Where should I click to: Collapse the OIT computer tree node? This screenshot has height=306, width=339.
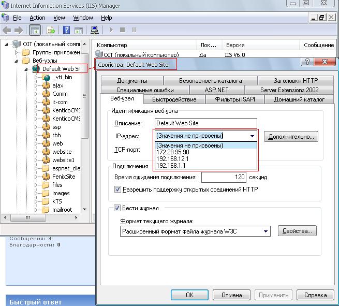(7, 45)
